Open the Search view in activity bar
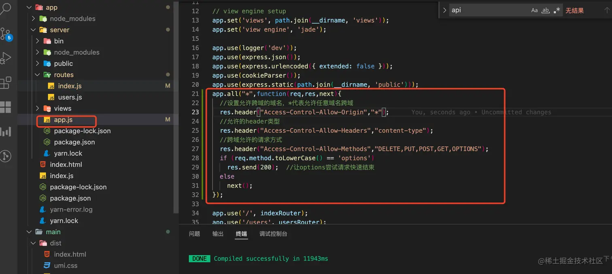Screen dimensions: 612x274 tap(6, 9)
